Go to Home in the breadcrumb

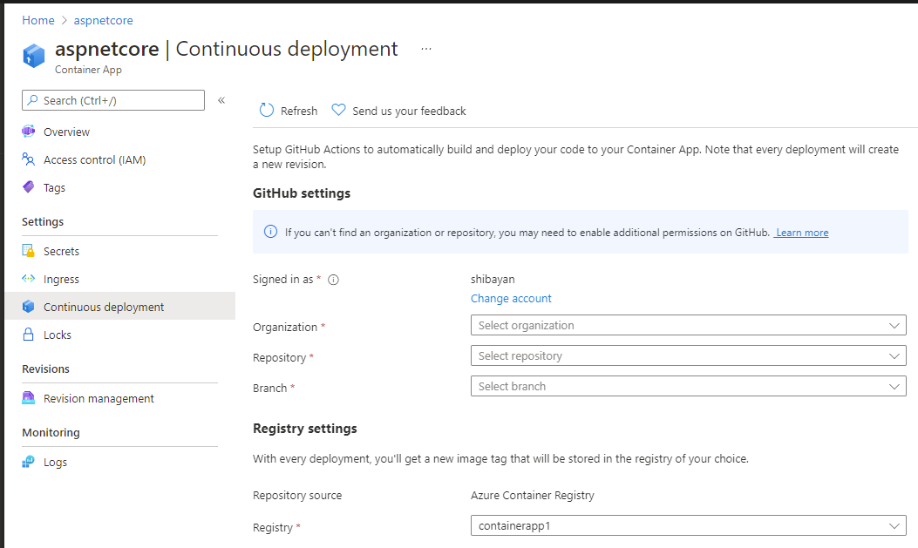[x=38, y=20]
